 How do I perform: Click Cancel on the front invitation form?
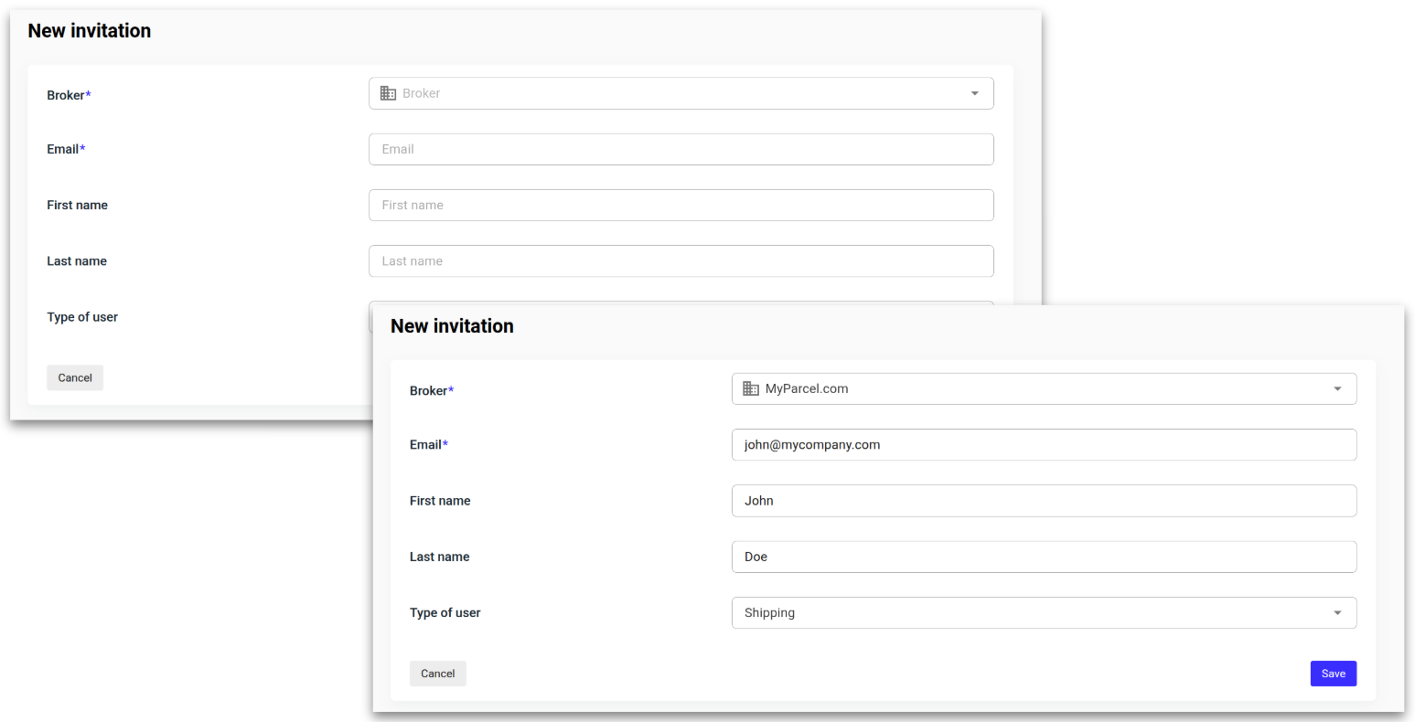[437, 673]
